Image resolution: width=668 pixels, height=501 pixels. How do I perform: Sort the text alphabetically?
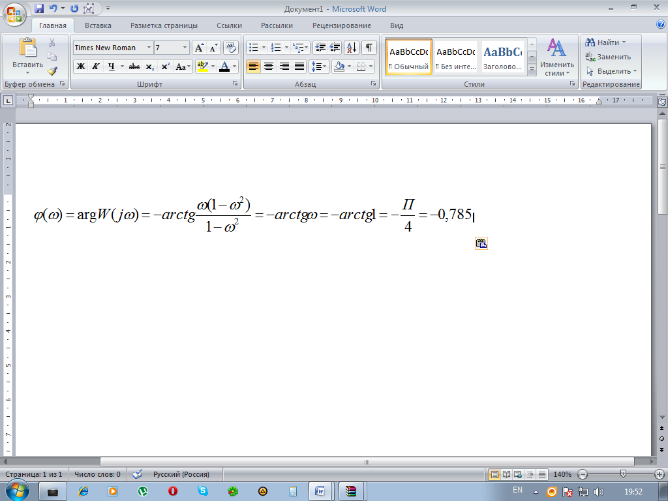[x=352, y=48]
